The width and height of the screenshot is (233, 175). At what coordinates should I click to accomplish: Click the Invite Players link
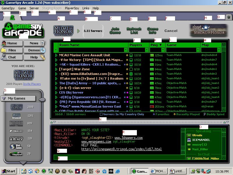(x=32, y=84)
